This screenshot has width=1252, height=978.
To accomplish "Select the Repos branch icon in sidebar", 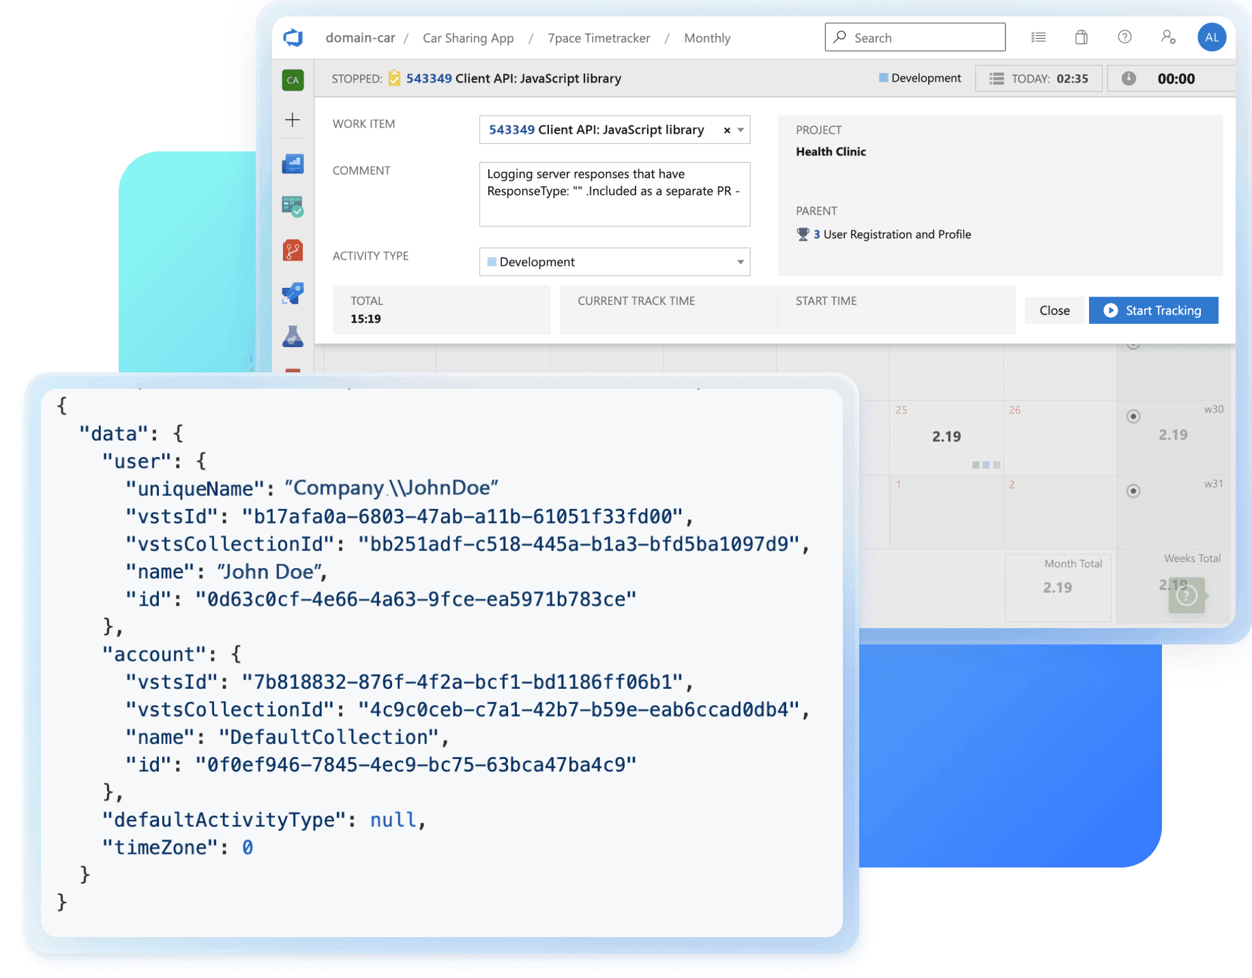I will [x=293, y=250].
